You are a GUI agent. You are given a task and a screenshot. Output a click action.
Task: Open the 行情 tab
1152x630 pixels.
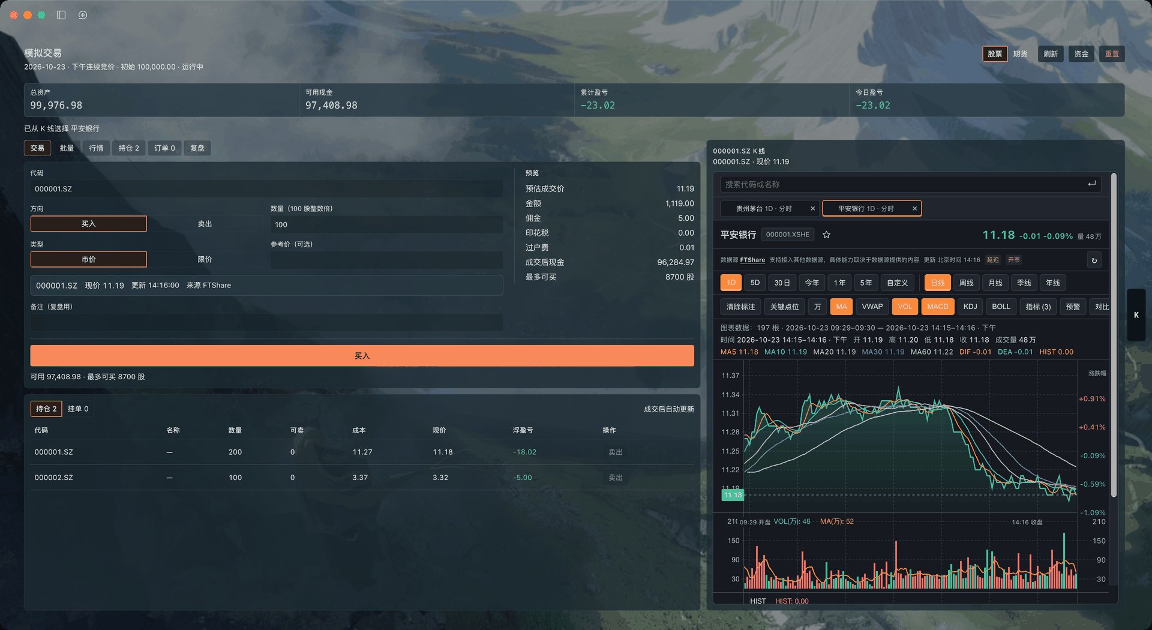point(96,148)
